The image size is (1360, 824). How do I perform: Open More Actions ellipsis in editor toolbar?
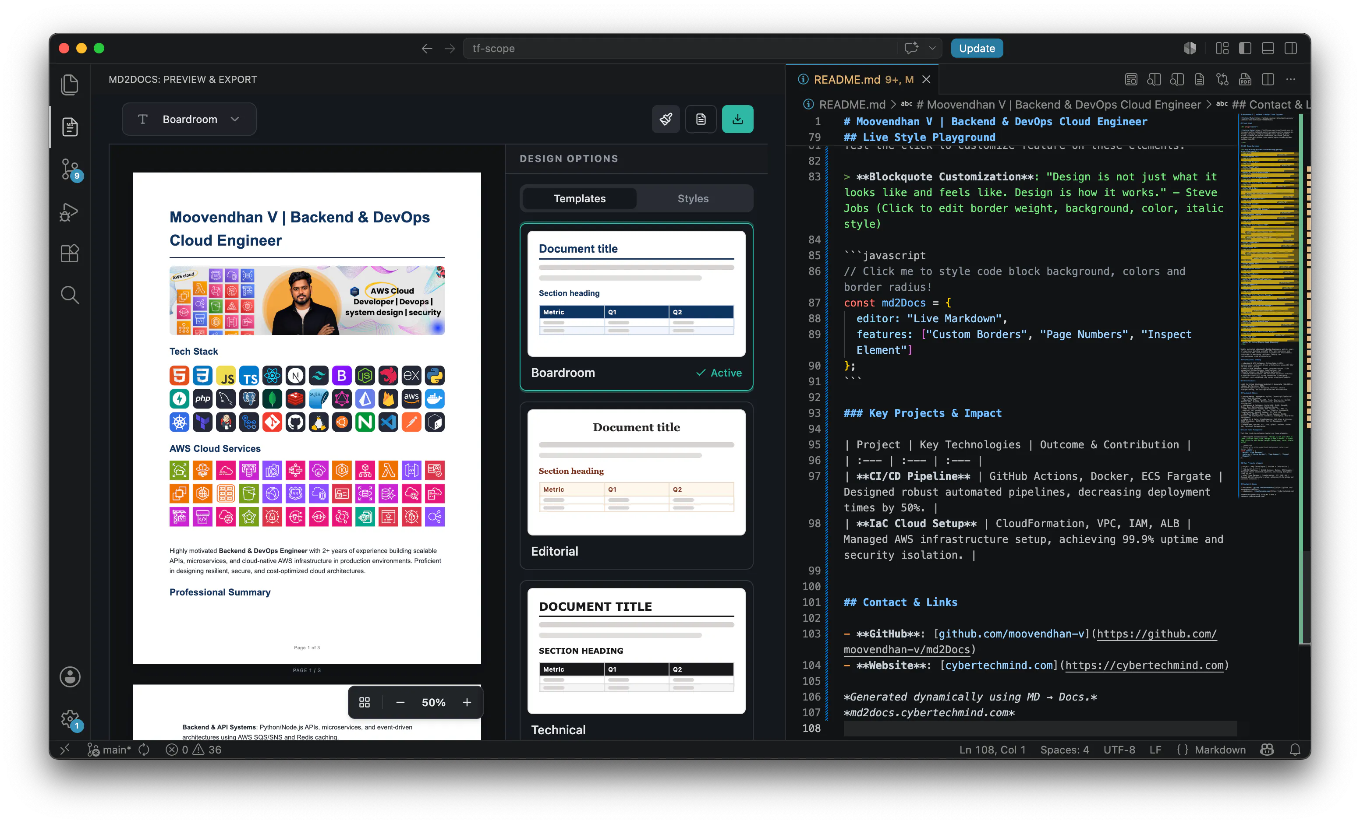(x=1290, y=79)
